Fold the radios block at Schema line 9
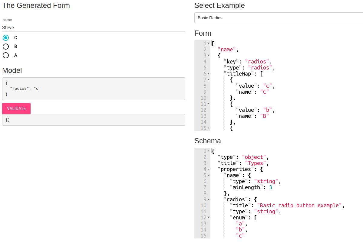363x246 pixels. coord(209,199)
